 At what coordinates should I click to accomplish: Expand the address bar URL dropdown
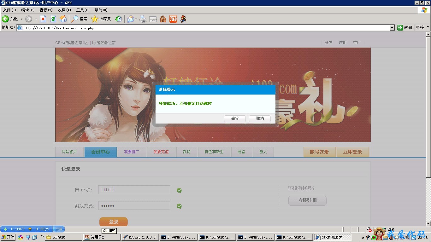pos(392,28)
